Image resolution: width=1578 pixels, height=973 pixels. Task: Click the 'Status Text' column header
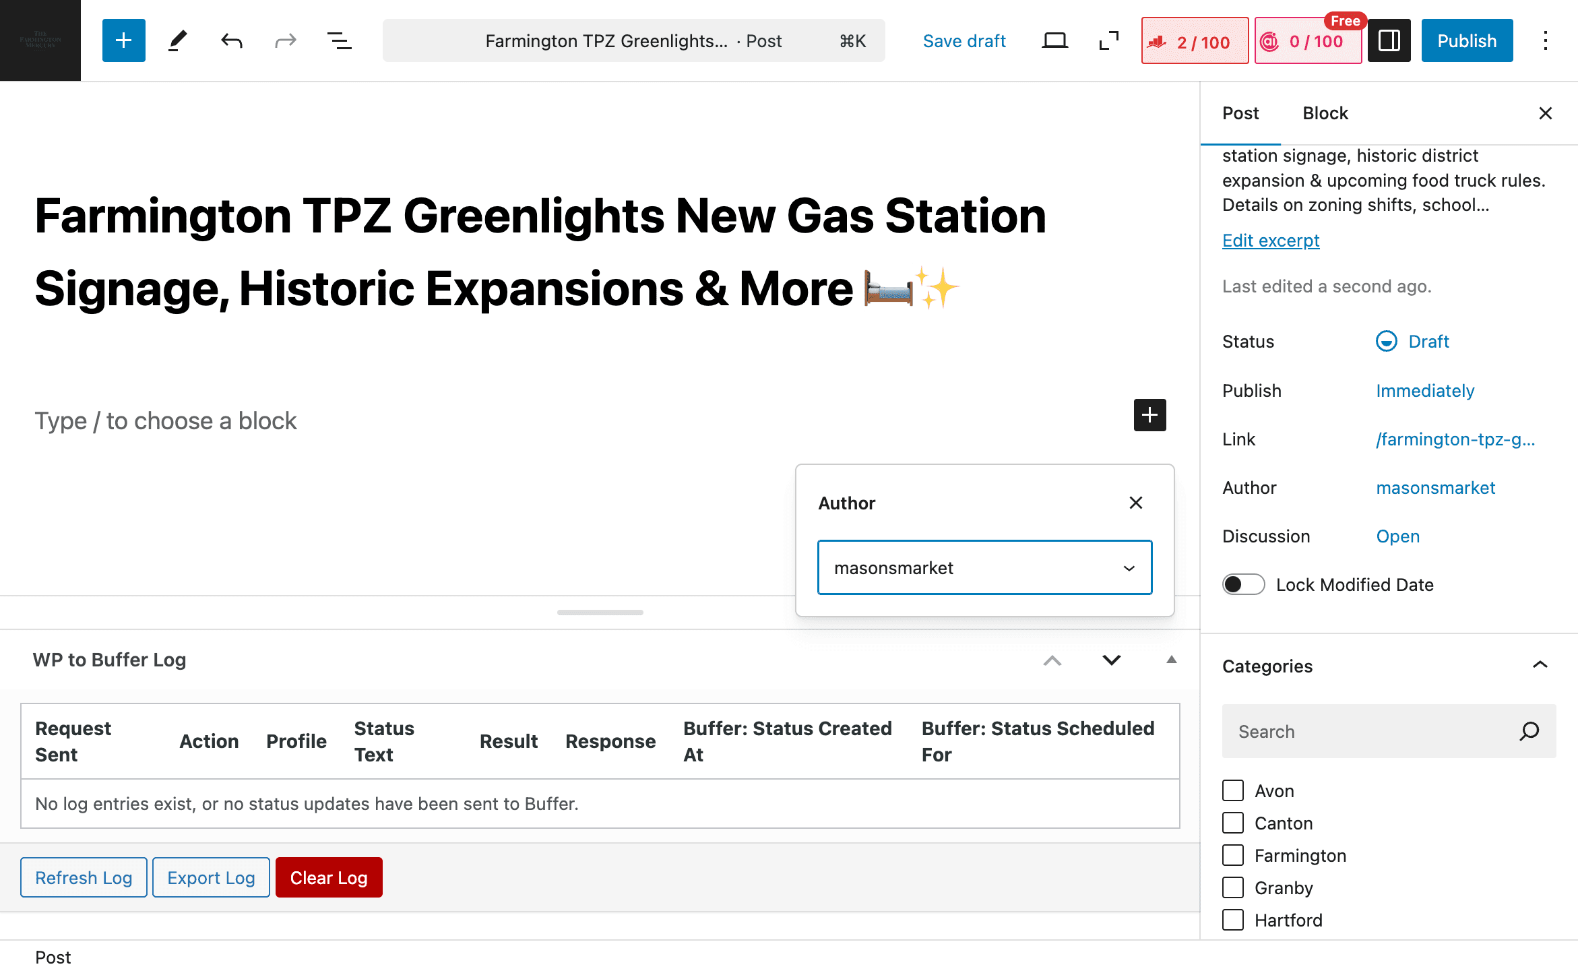[x=384, y=741]
